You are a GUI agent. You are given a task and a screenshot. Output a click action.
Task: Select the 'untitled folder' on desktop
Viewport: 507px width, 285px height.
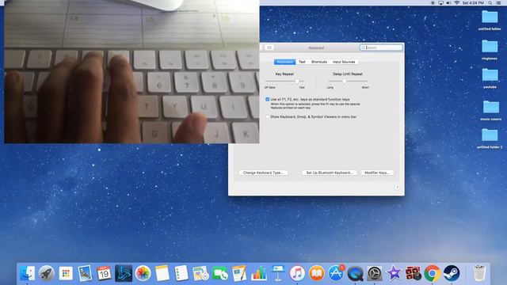click(490, 21)
